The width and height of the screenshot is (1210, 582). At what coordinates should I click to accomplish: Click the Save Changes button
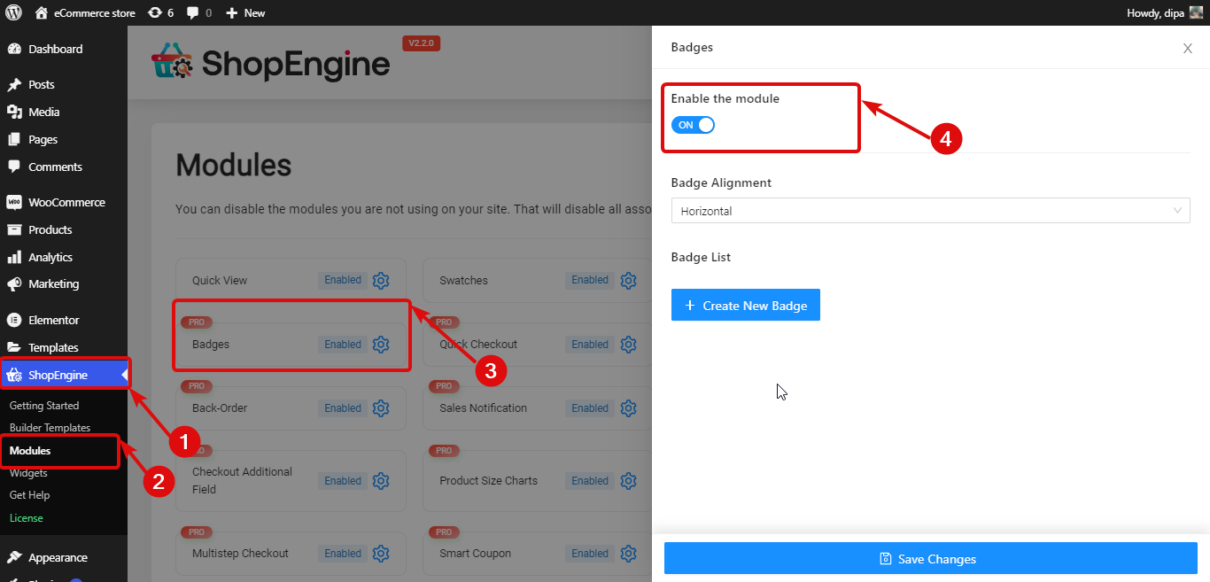(x=931, y=559)
